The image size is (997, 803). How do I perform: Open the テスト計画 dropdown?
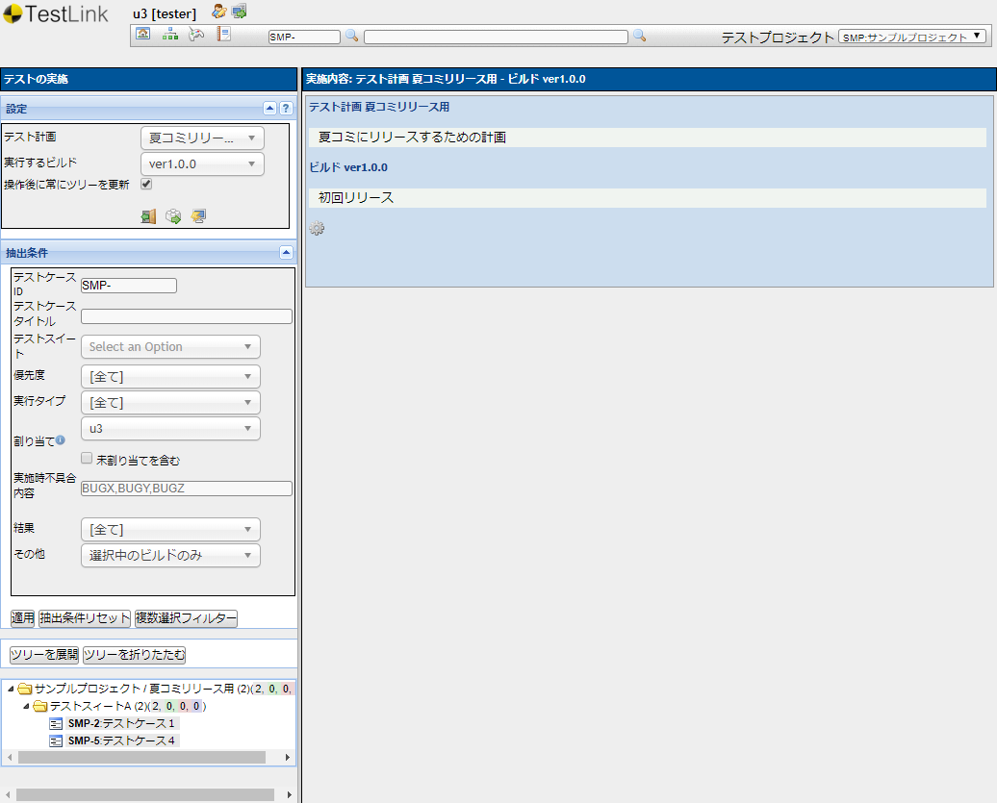point(202,138)
